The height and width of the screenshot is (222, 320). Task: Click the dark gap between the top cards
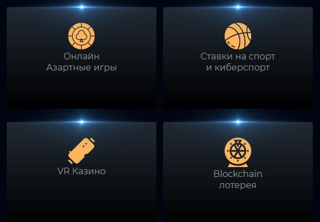coord(160,58)
